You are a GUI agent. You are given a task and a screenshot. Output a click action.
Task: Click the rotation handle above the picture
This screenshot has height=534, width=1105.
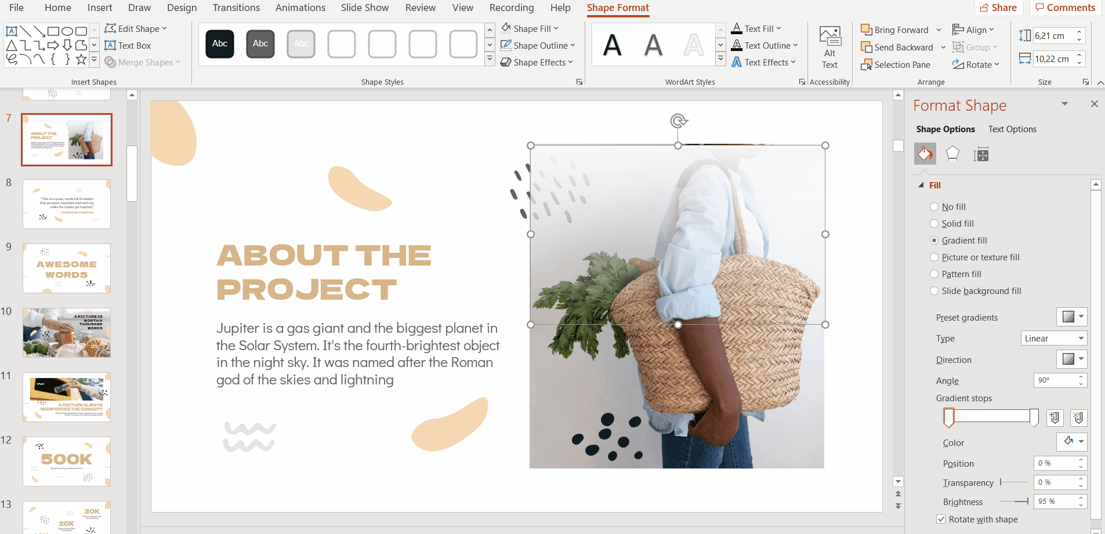coord(678,121)
